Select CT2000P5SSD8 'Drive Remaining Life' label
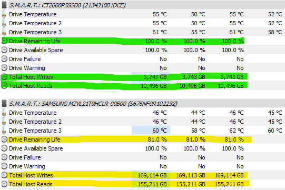This screenshot has width=285, height=190. click(x=35, y=41)
